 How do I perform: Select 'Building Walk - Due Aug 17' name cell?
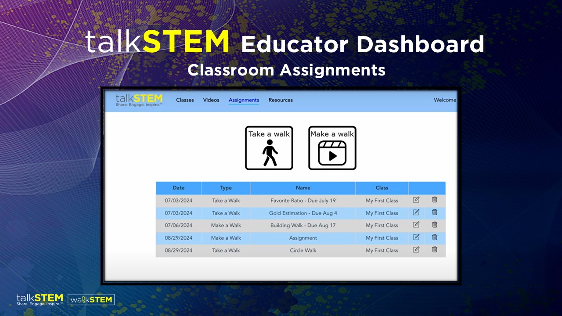click(x=303, y=226)
